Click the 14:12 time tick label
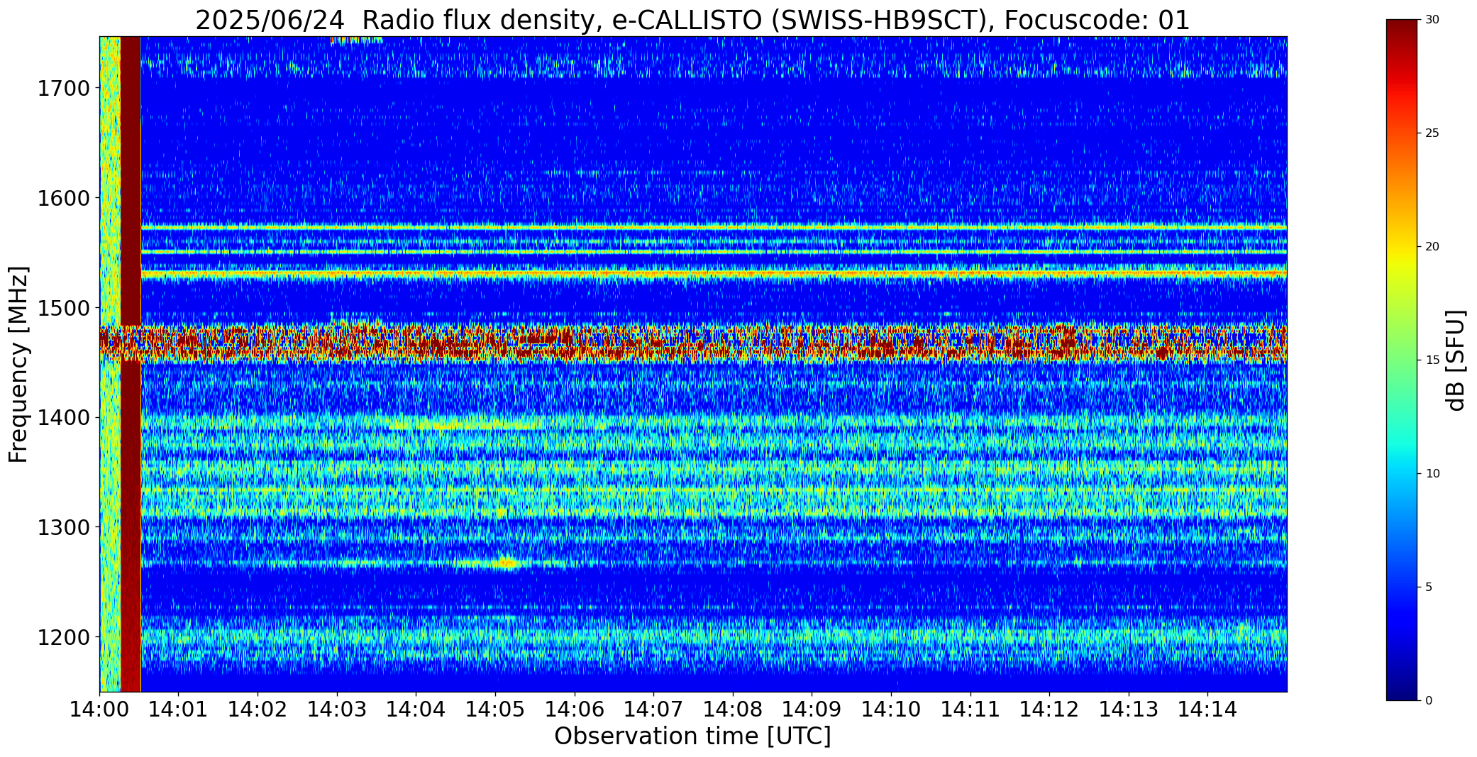Viewport: 1477px width, 757px height. (1049, 709)
